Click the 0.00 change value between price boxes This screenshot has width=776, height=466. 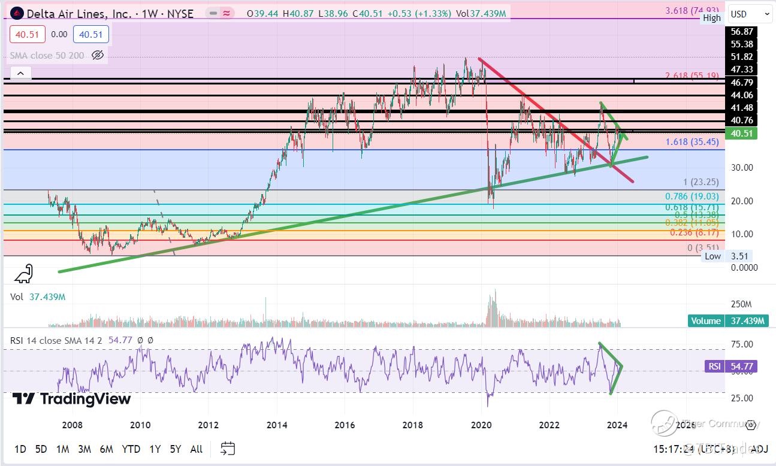coord(59,35)
